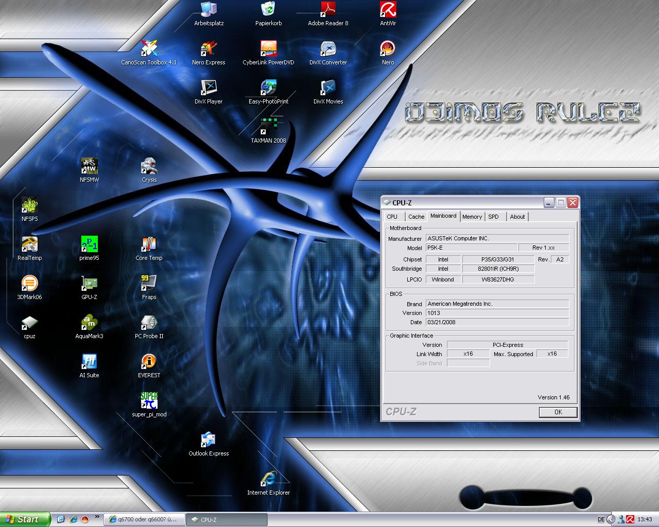Viewport: 659px width, 527px height.
Task: Switch to the CPU tab in CPU-Z
Action: 392,217
